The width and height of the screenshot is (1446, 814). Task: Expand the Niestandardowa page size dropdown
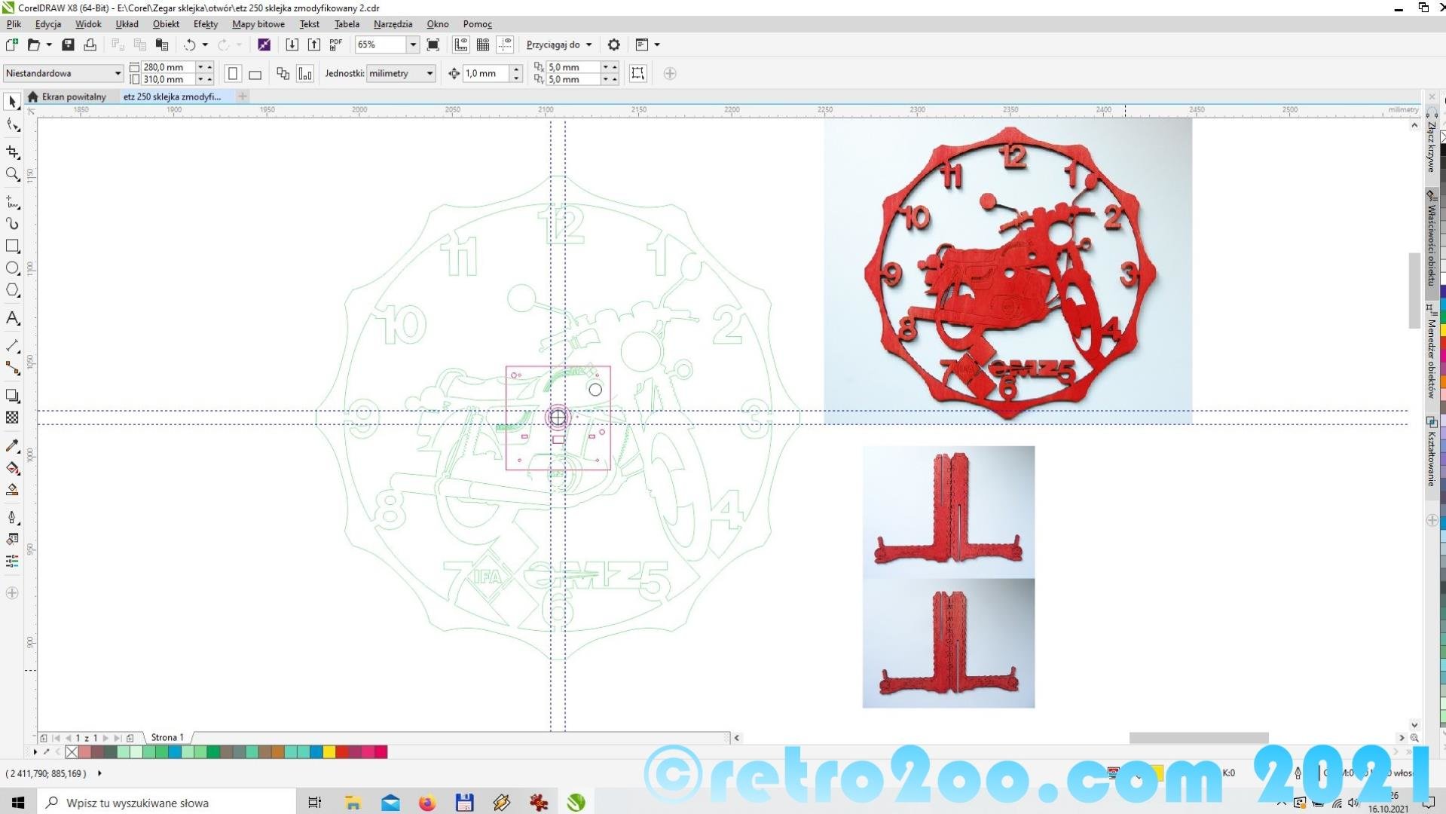(x=118, y=73)
